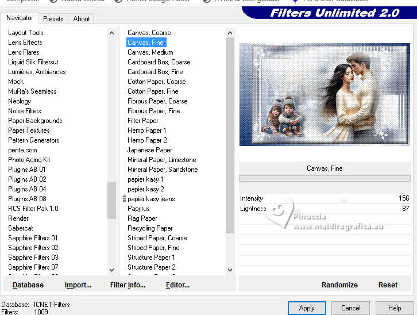Open the Editor... button
The height and width of the screenshot is (315, 417).
(x=177, y=285)
